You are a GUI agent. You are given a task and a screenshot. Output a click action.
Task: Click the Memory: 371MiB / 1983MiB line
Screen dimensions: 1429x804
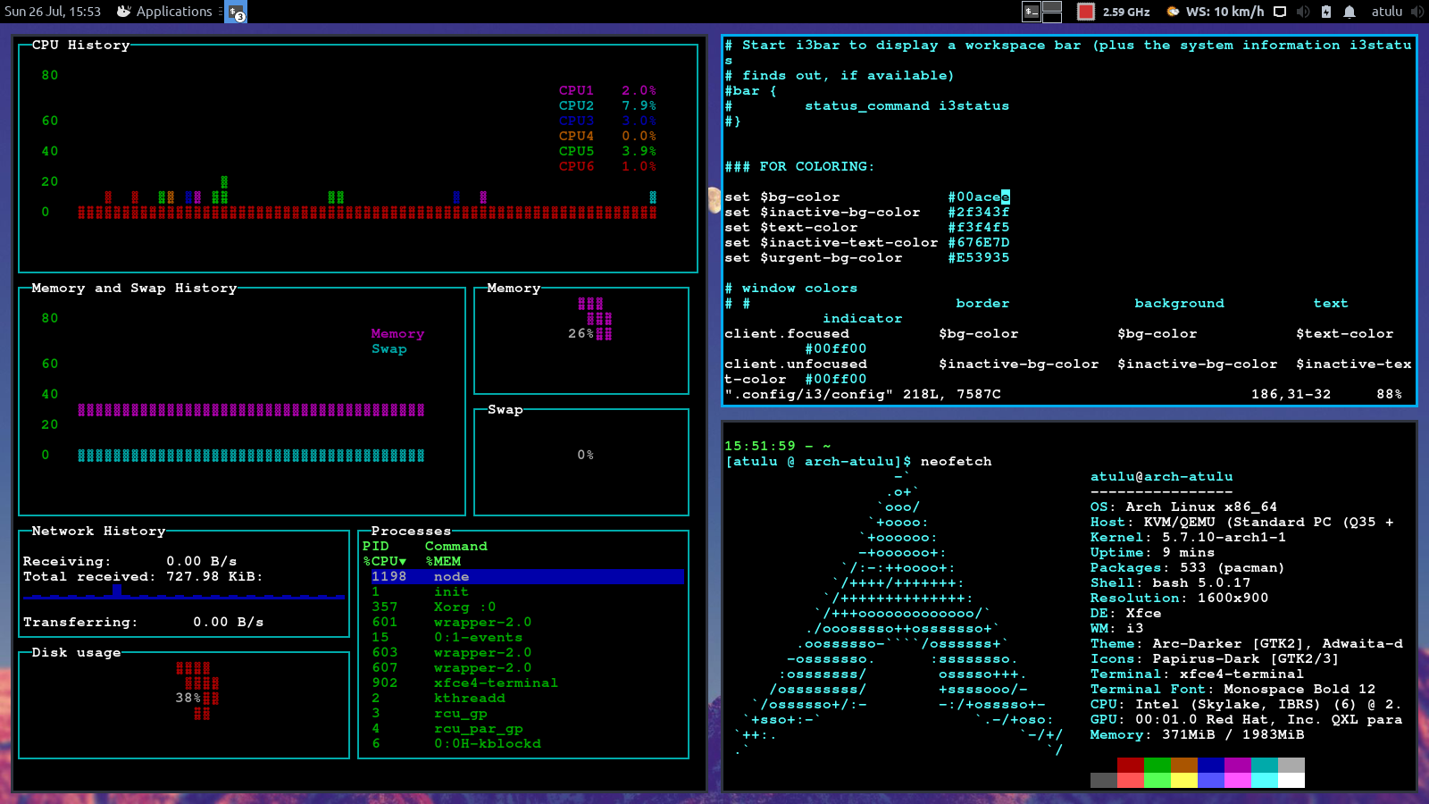[x=1198, y=735]
